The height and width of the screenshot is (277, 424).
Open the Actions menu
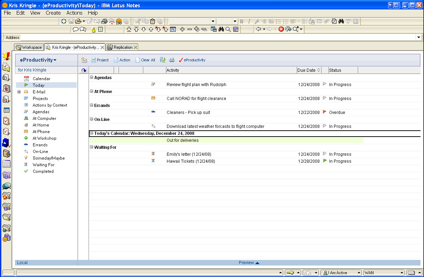point(74,13)
